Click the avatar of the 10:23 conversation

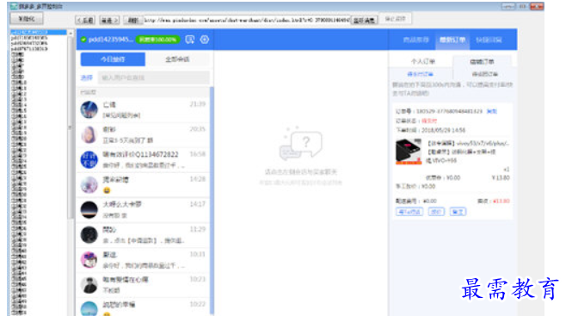(x=89, y=285)
